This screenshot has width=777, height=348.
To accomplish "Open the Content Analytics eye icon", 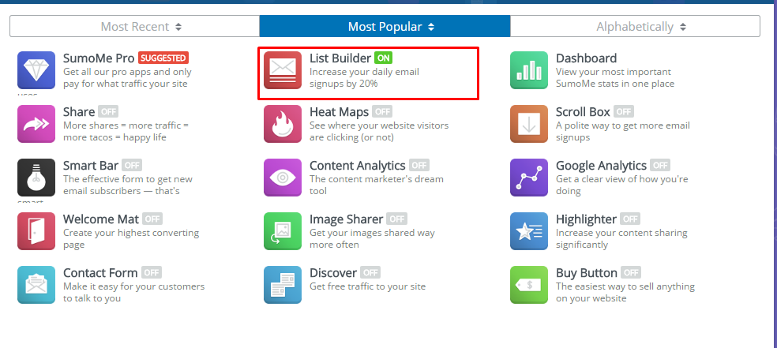I will pos(283,178).
